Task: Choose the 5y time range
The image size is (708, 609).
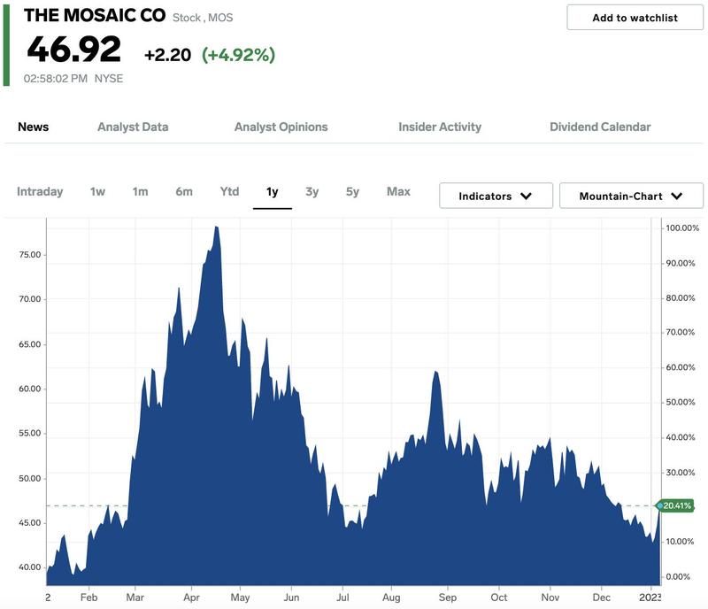Action: pos(352,191)
